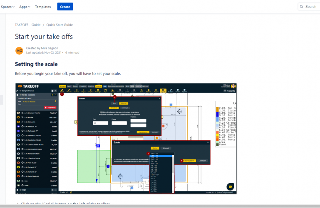Select the Rayon tool icon
The height and width of the screenshot is (208, 320).
point(106,91)
